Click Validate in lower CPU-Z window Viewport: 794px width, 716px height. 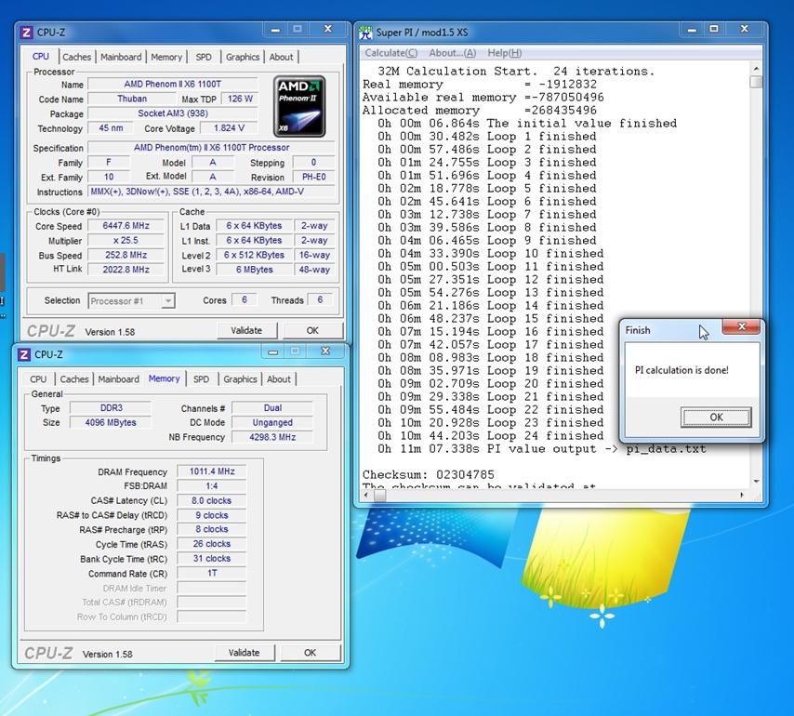pyautogui.click(x=245, y=653)
